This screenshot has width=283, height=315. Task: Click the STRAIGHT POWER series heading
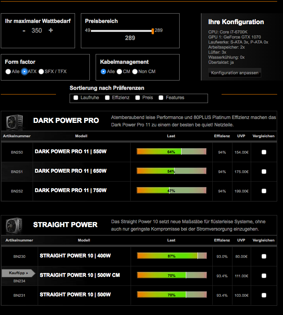pos(65,225)
